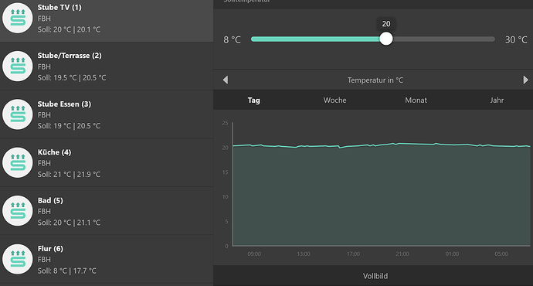Click the Soll: 8 °C | 17.7 °C value
This screenshot has height=286, width=533.
pyautogui.click(x=67, y=271)
